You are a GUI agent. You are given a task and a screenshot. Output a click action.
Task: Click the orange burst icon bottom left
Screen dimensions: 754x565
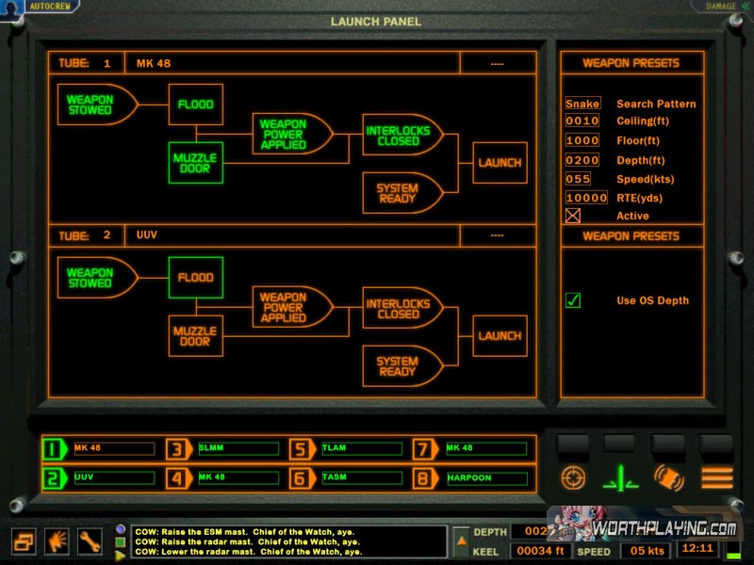pyautogui.click(x=57, y=541)
